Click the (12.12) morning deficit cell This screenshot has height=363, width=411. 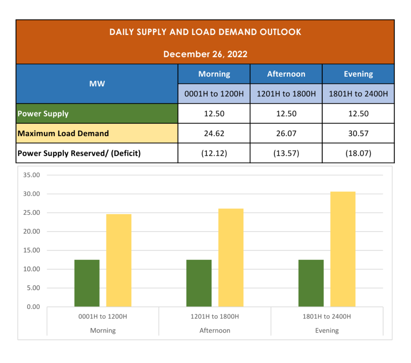pos(214,153)
